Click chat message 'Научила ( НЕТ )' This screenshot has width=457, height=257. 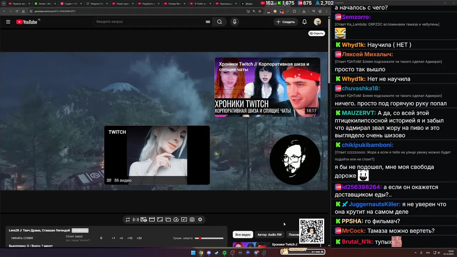click(389, 45)
